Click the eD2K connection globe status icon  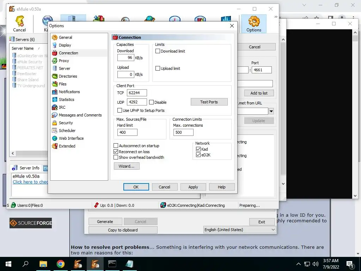163,205
